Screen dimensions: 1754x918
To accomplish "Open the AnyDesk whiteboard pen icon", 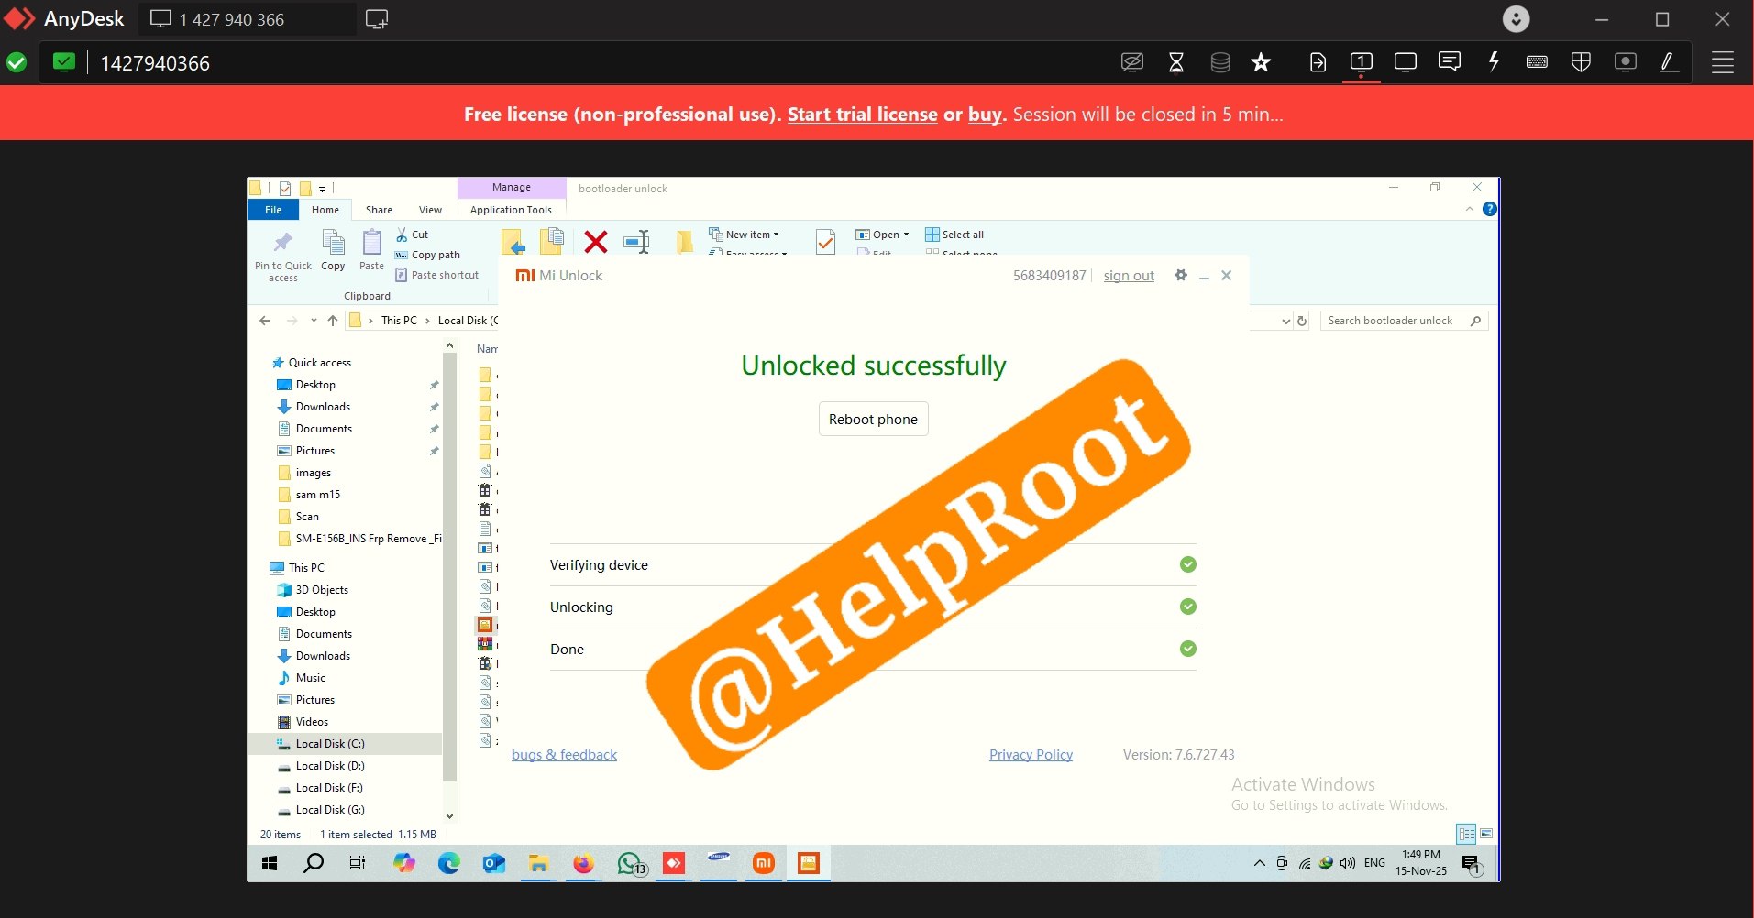I will [1669, 62].
